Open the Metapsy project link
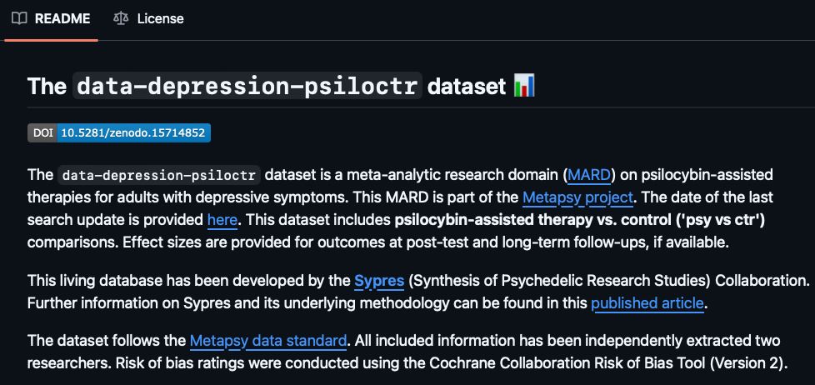This screenshot has width=815, height=385. pos(577,197)
